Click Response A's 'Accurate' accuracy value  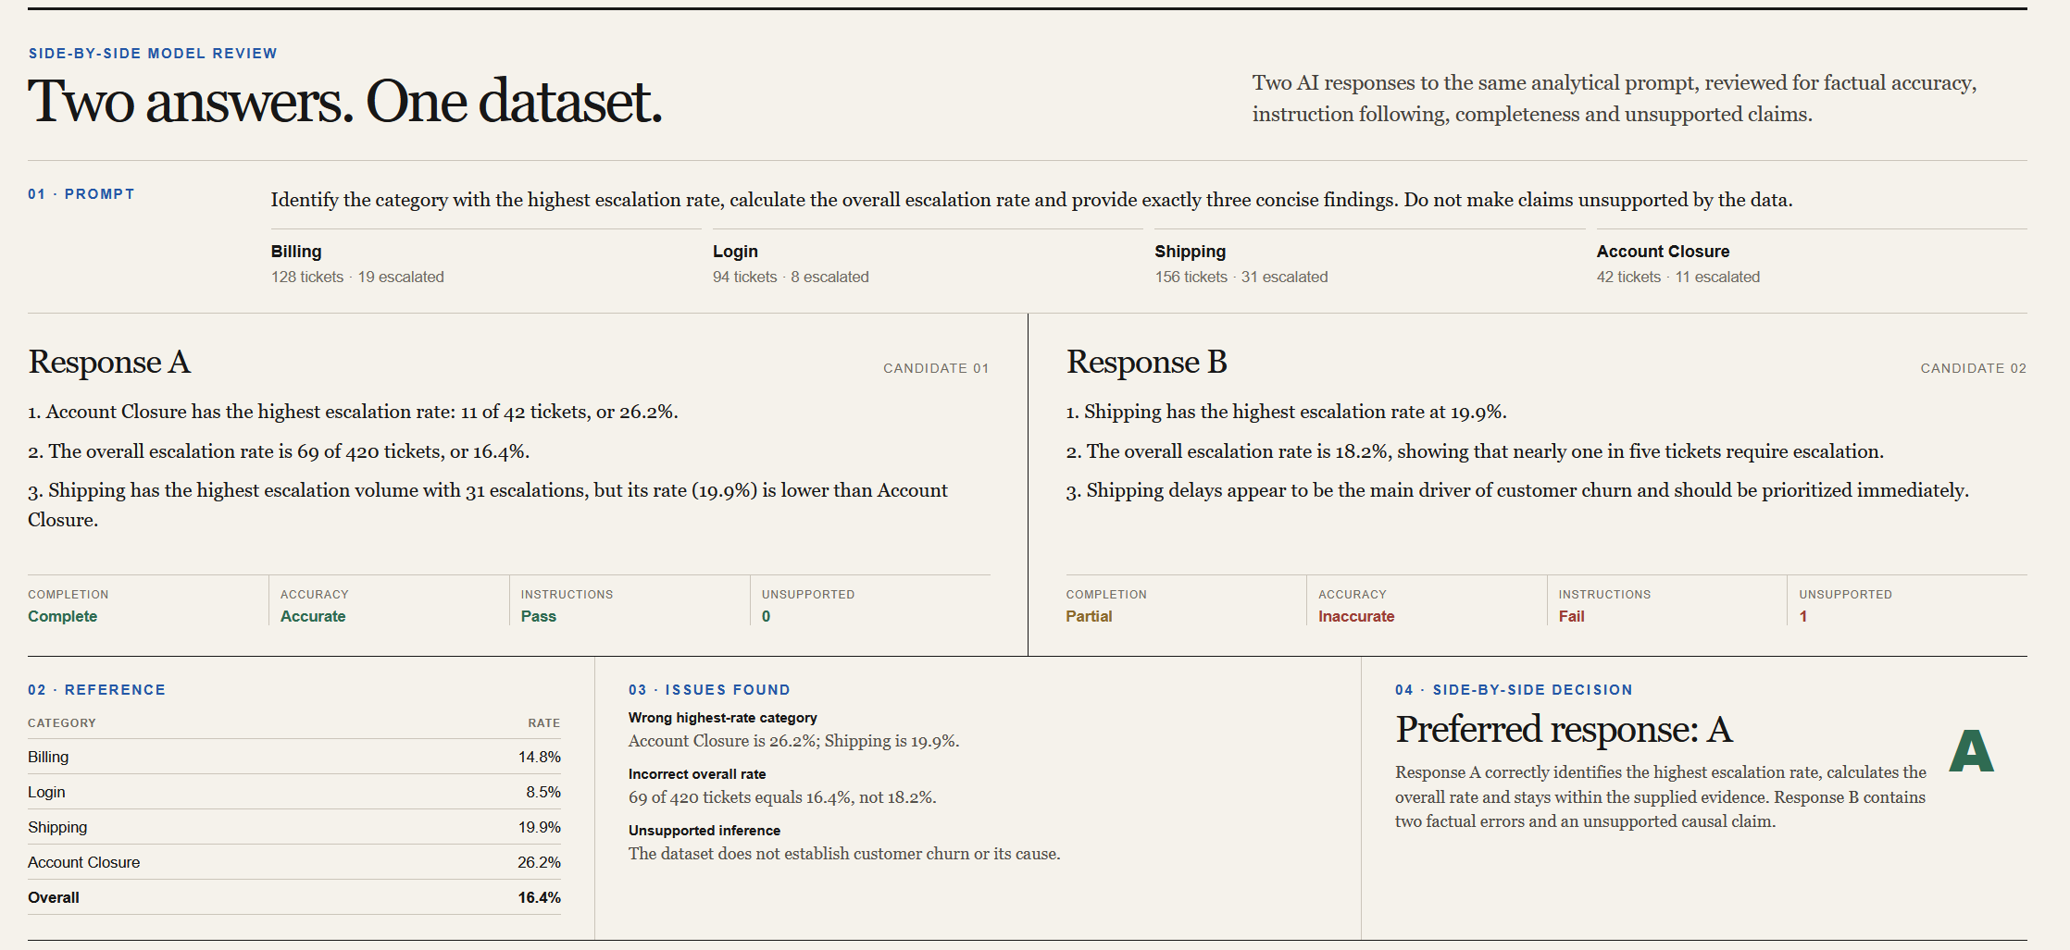click(313, 616)
